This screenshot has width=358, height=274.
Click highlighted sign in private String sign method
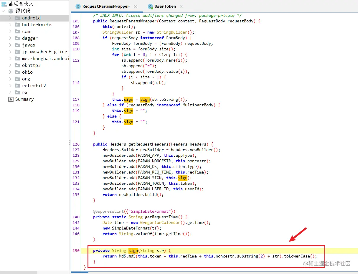coord(133,251)
